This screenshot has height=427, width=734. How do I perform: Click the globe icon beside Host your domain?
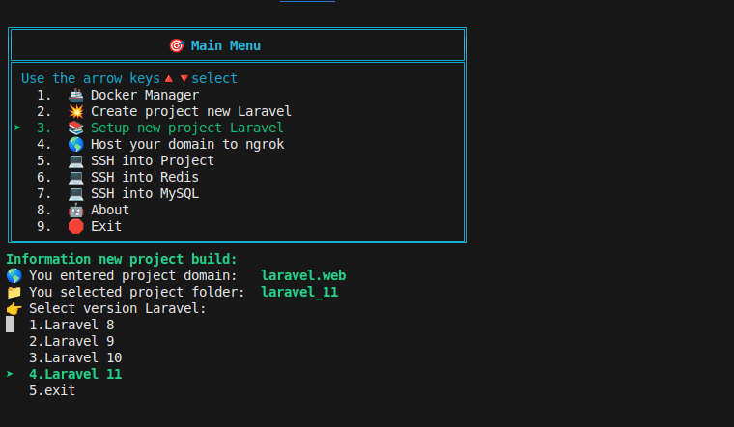coord(76,144)
